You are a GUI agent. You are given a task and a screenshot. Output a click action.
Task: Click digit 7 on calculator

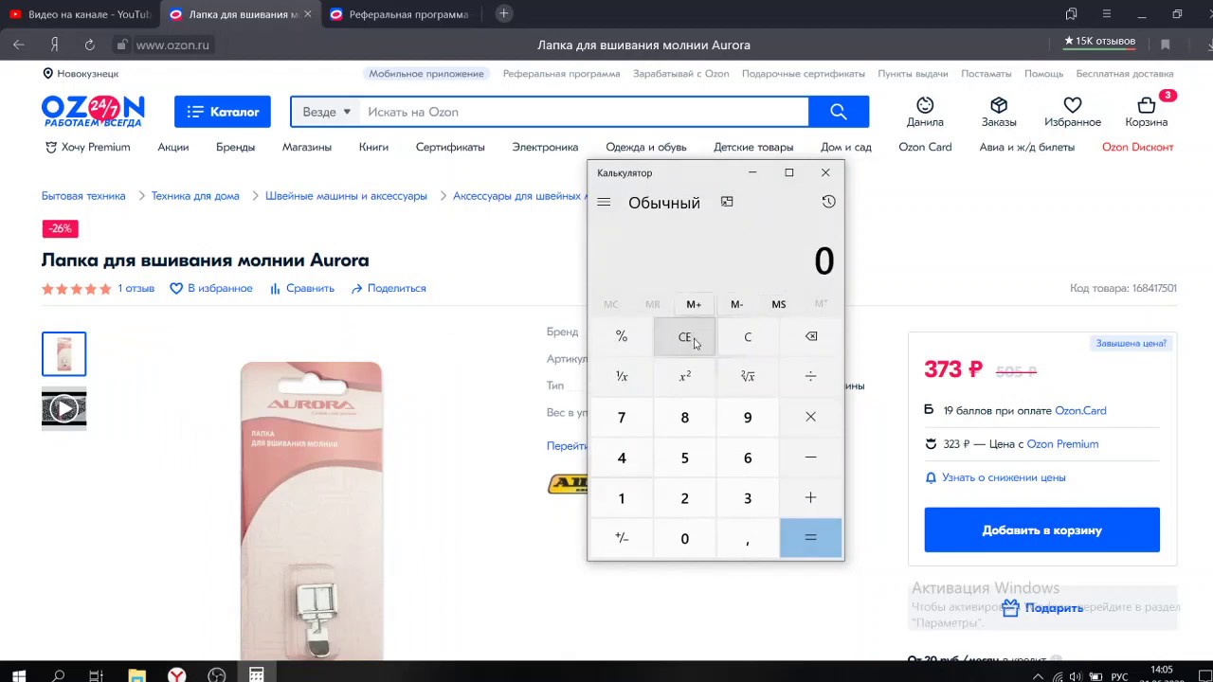click(622, 418)
